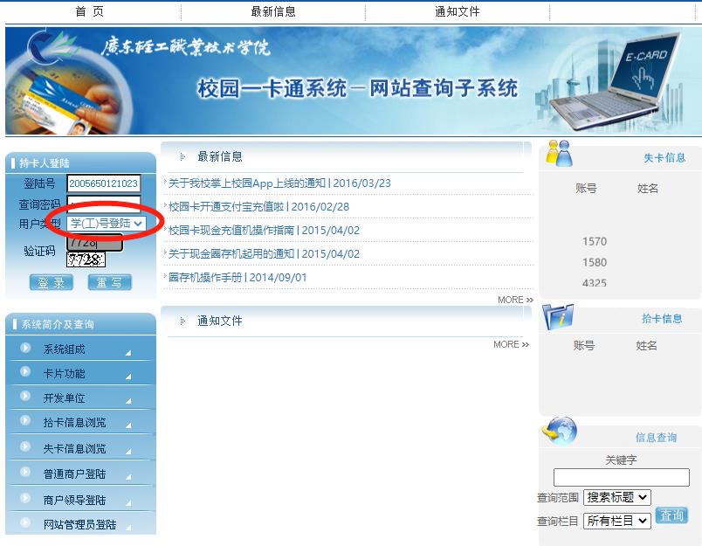This screenshot has width=702, height=546.
Task: Click the globe arrow icon beside 信息查询
Action: pyautogui.click(x=560, y=431)
